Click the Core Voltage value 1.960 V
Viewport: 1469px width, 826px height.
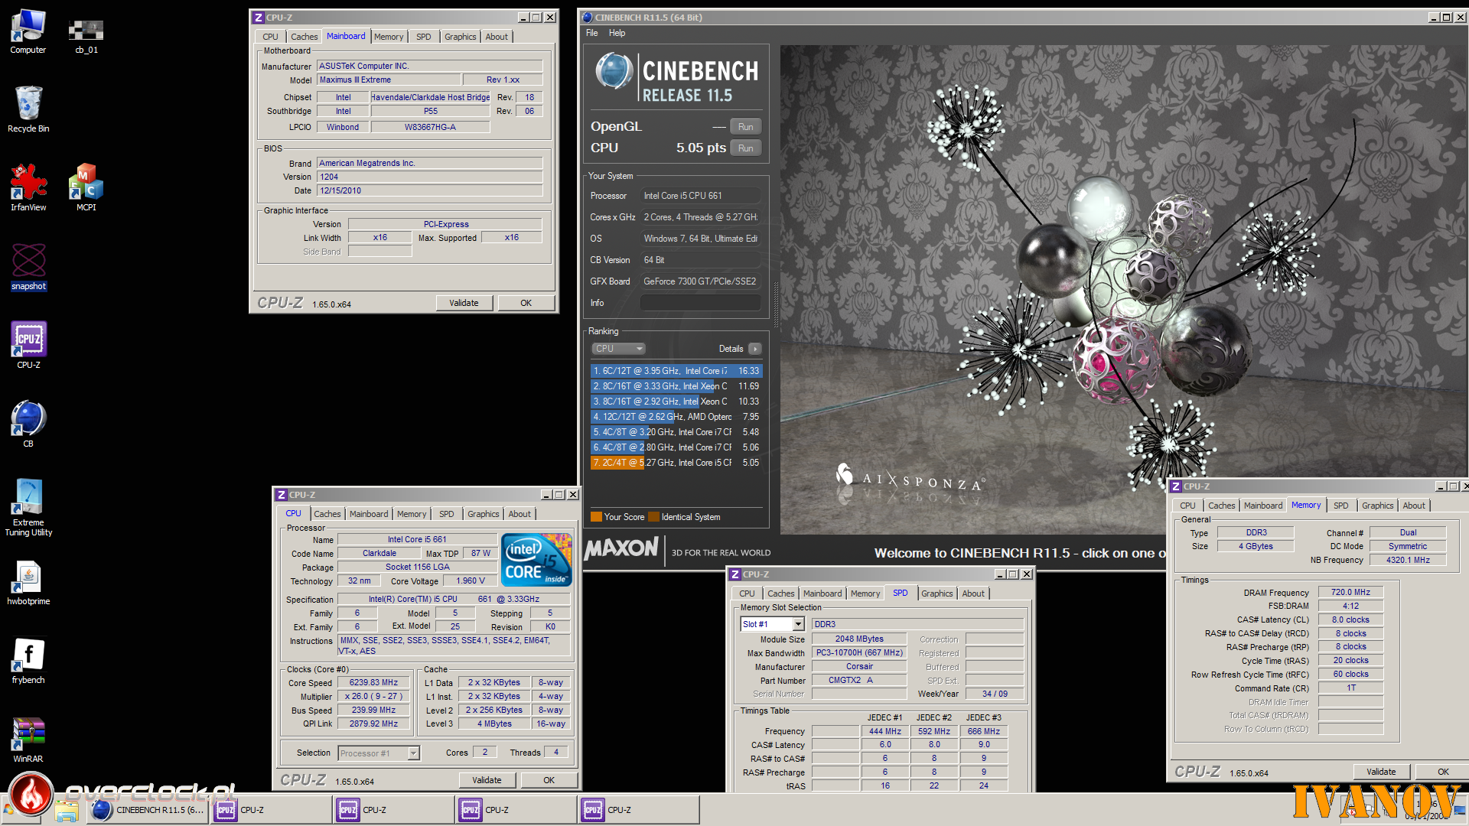471,580
